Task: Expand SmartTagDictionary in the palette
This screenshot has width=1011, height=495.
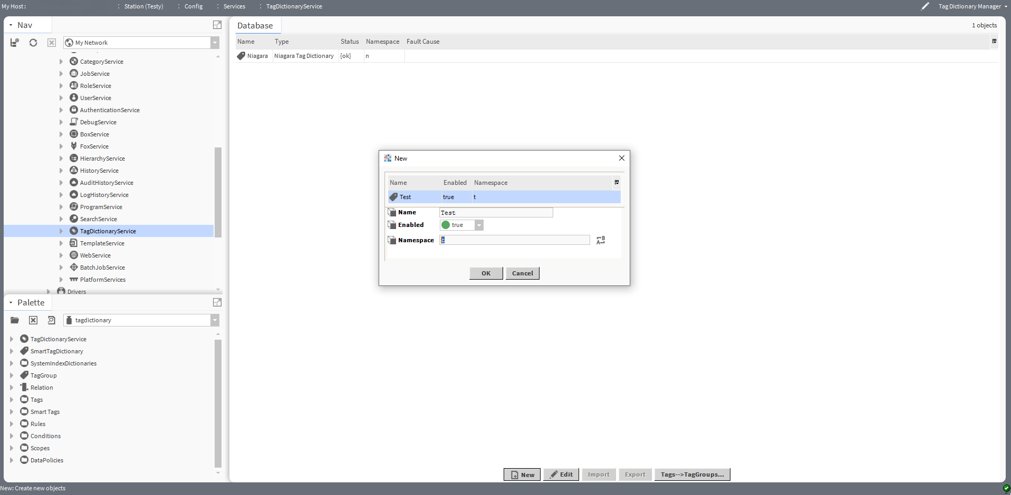Action: coord(12,351)
